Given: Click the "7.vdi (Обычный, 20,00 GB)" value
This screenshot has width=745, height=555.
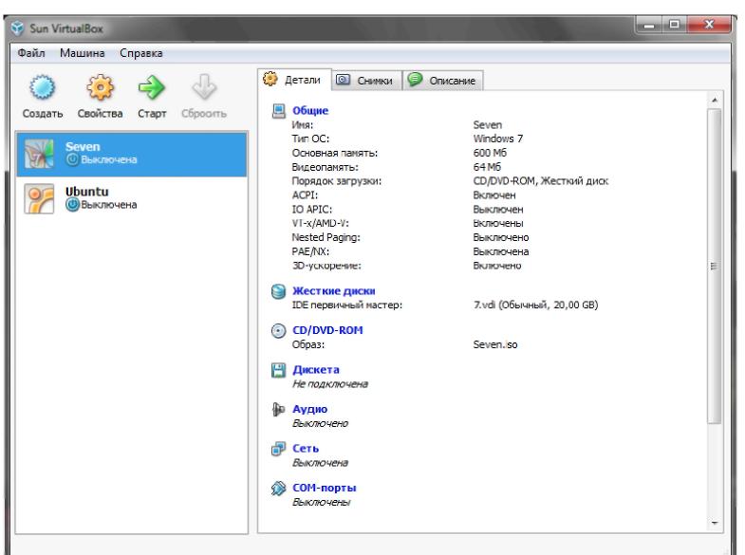Looking at the screenshot, I should tap(535, 305).
